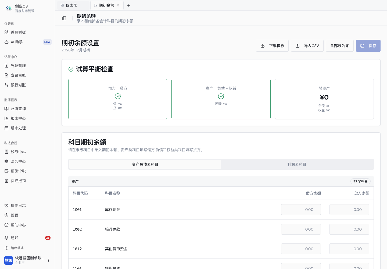Click 其他货币资金 借方余额 input field
Screen dimensions: 387x269
[301, 249]
